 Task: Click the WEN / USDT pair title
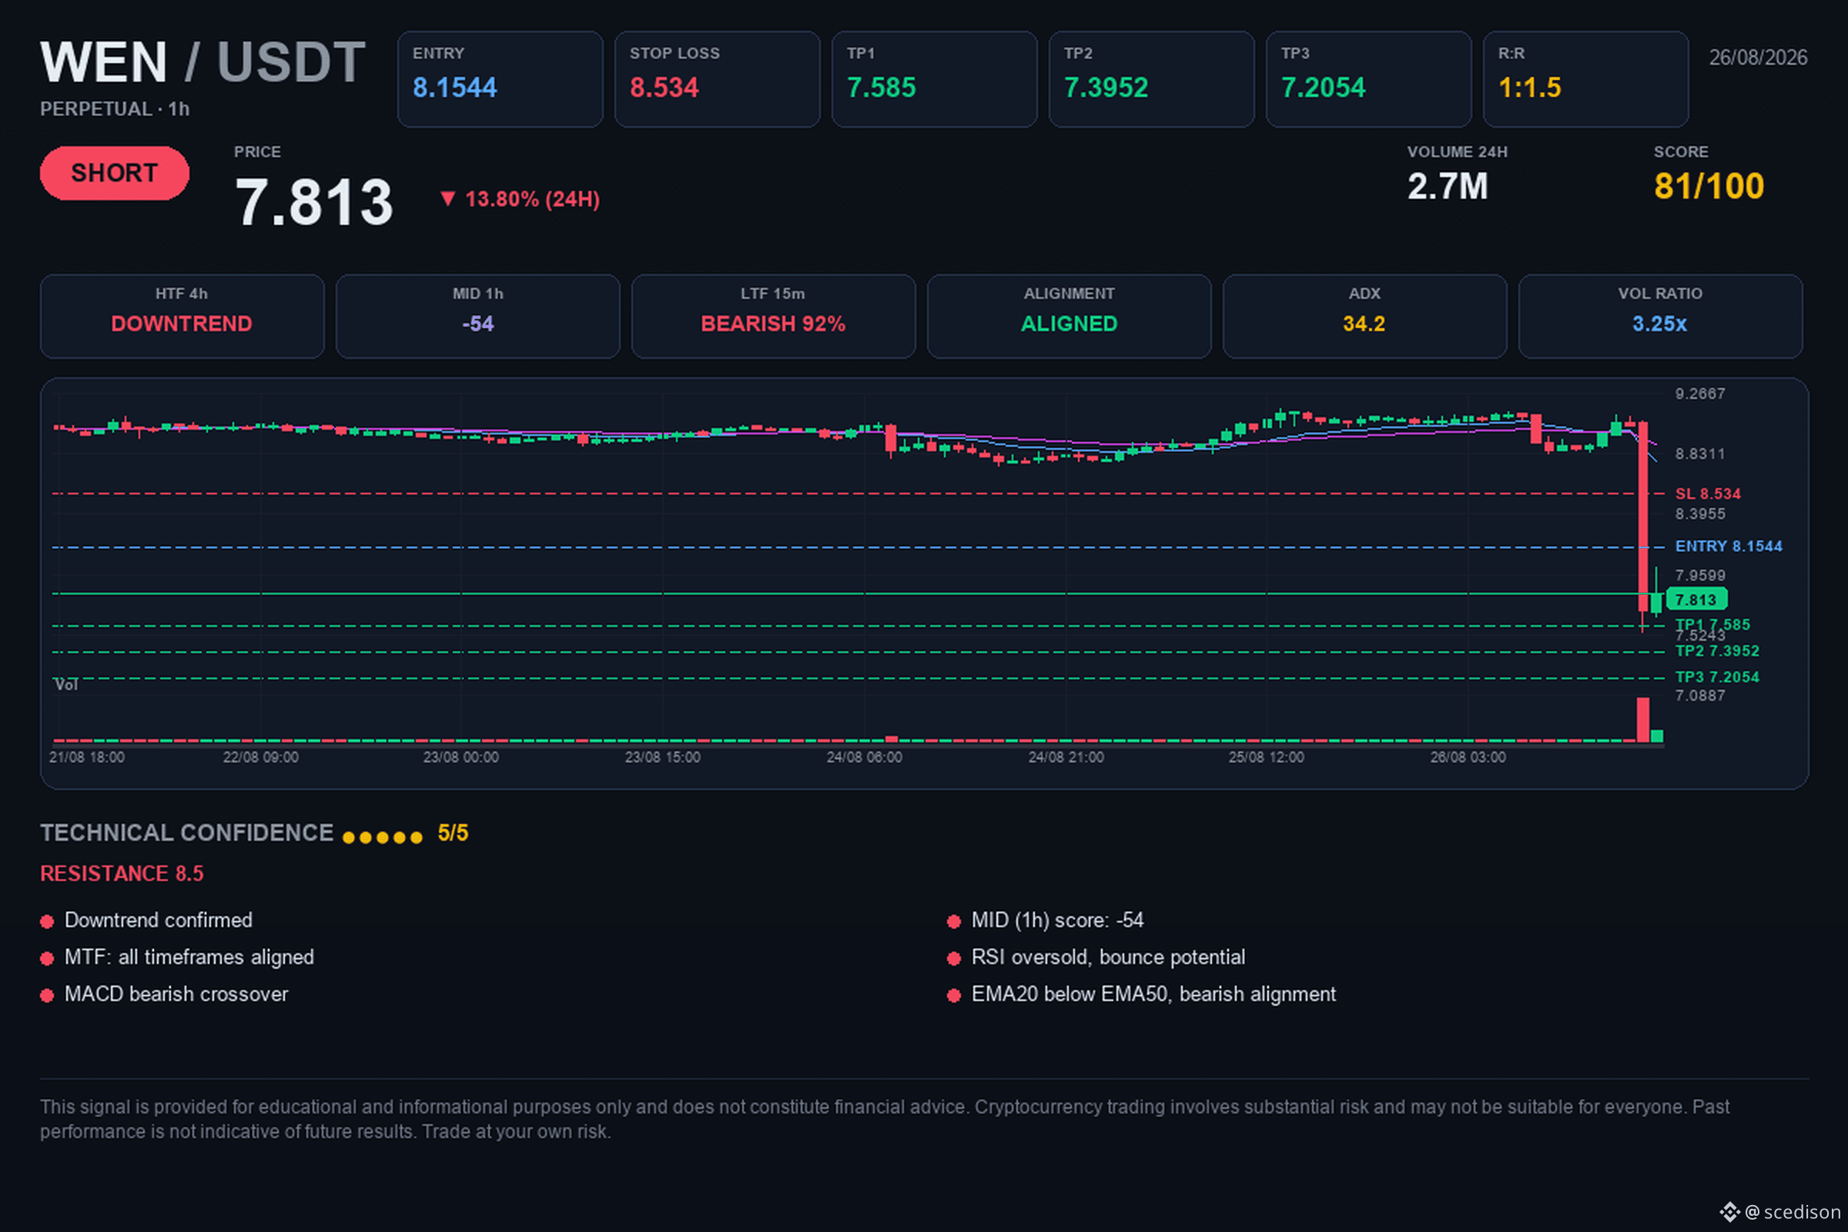(203, 62)
